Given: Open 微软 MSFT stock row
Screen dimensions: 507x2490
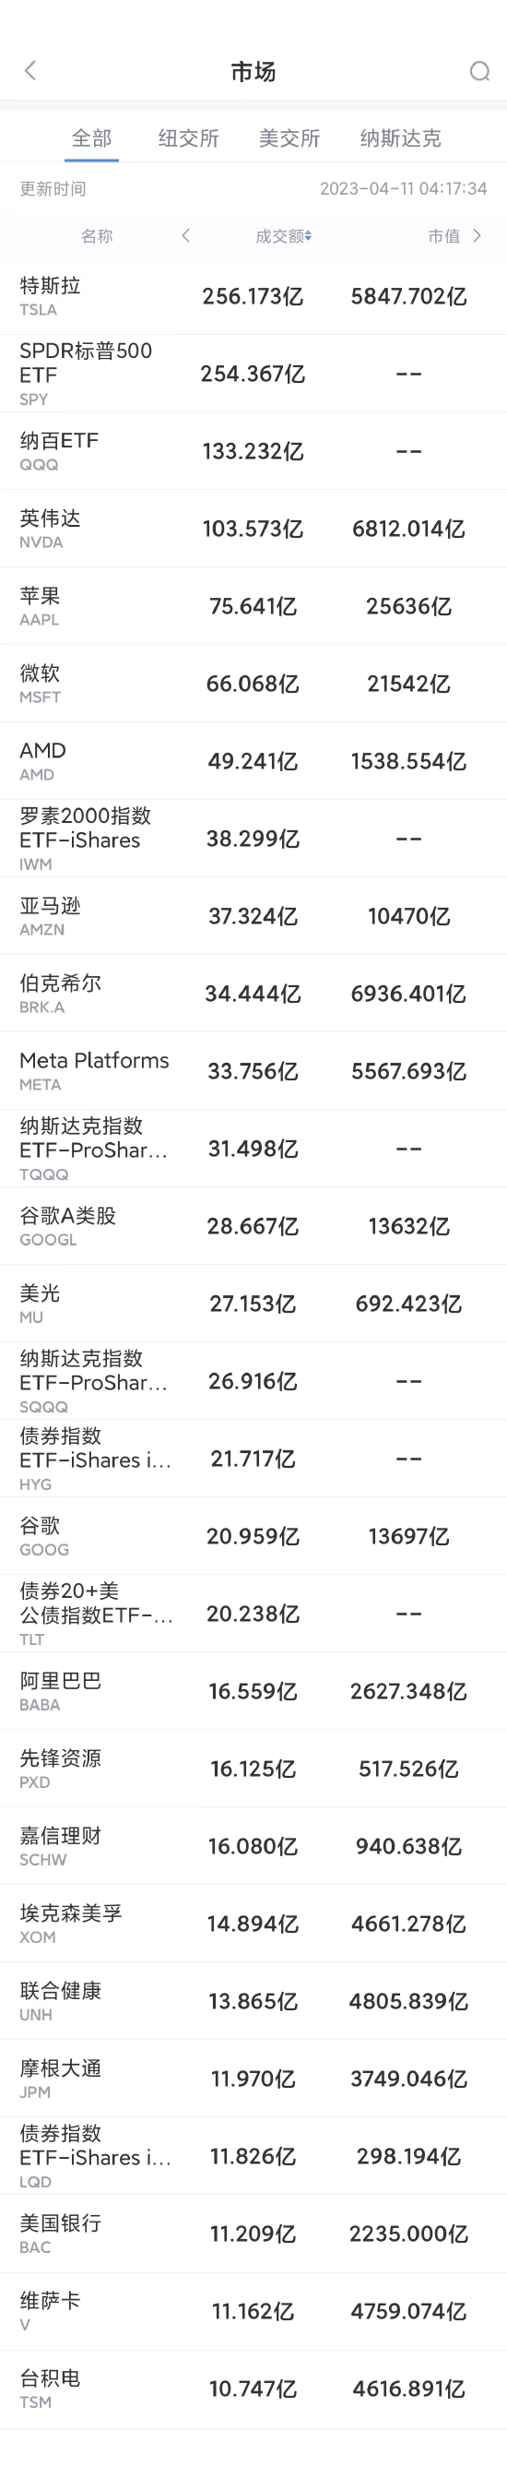Looking at the screenshot, I should [253, 684].
